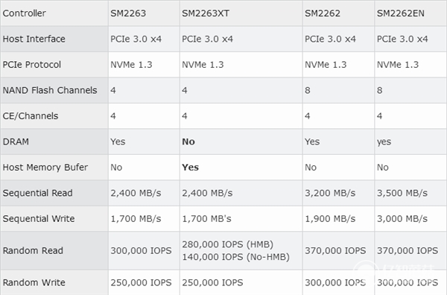This screenshot has width=447, height=295.
Task: Select the SM2263 column header
Action: point(128,13)
